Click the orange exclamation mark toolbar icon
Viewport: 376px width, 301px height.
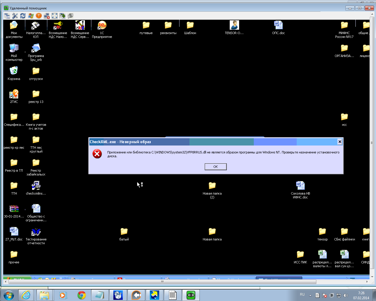(x=39, y=16)
